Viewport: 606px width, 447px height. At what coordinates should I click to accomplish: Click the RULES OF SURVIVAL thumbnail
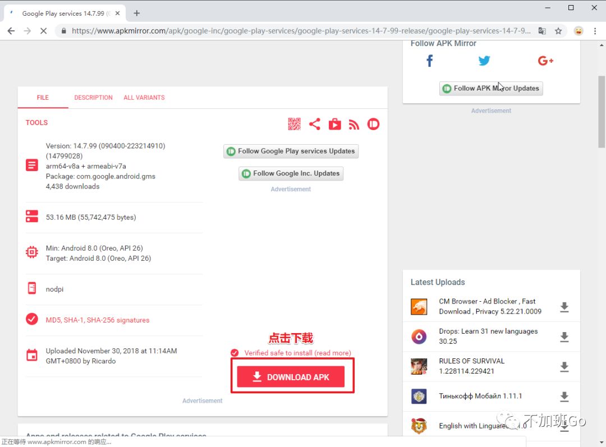click(419, 366)
